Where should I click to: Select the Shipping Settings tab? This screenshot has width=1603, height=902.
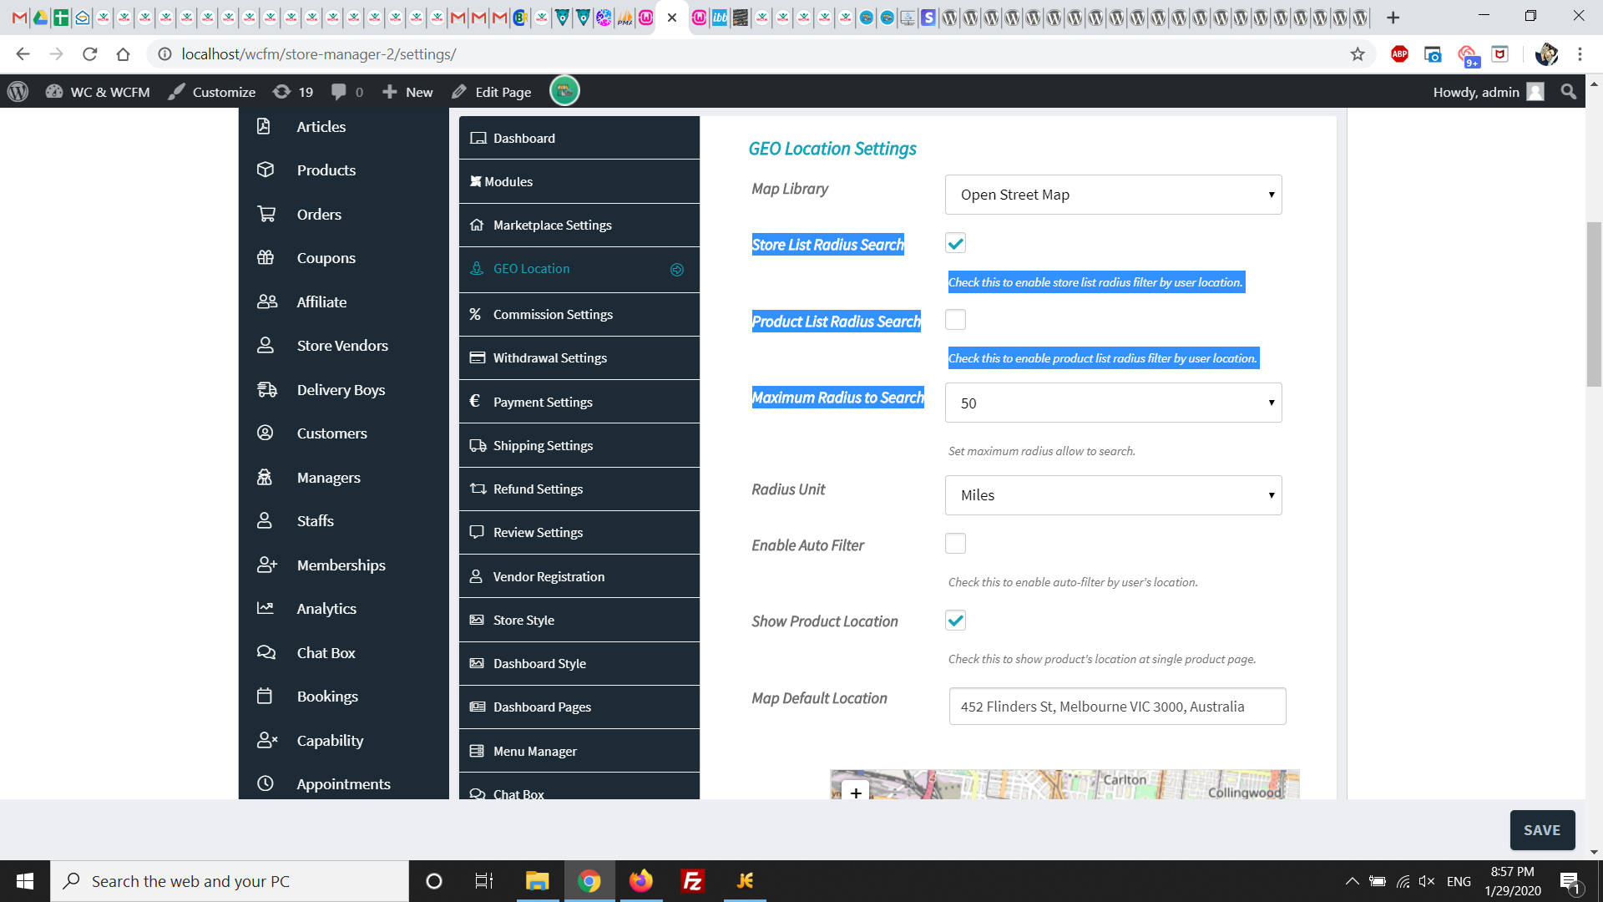pos(579,445)
